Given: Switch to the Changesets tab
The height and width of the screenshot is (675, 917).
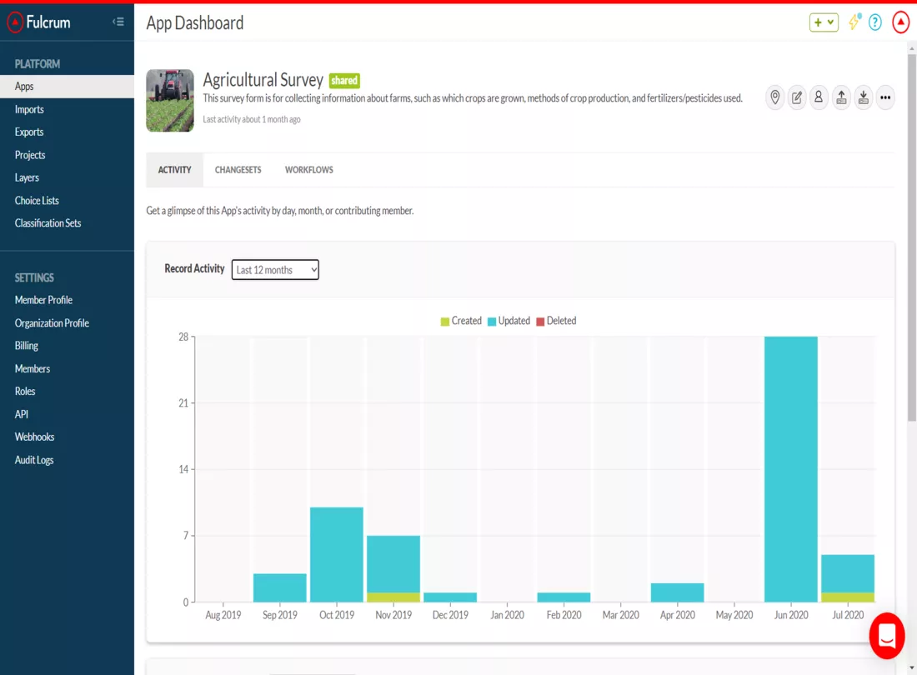Looking at the screenshot, I should tap(238, 169).
